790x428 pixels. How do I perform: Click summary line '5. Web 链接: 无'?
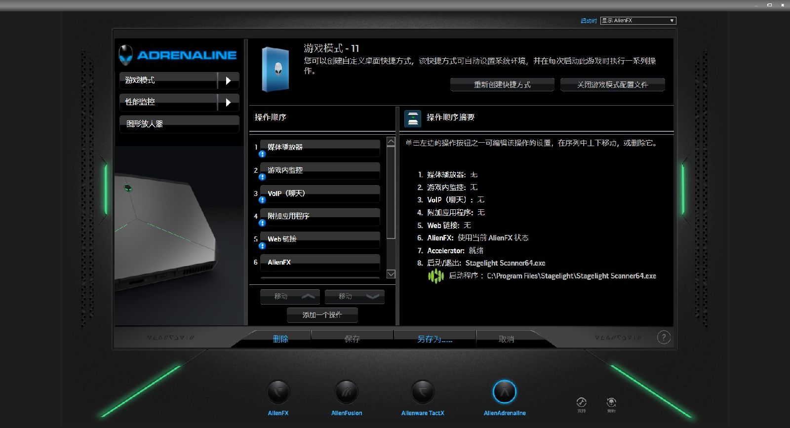point(444,225)
